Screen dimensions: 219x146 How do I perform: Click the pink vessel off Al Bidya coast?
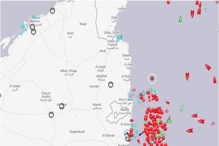(x=134, y=90)
